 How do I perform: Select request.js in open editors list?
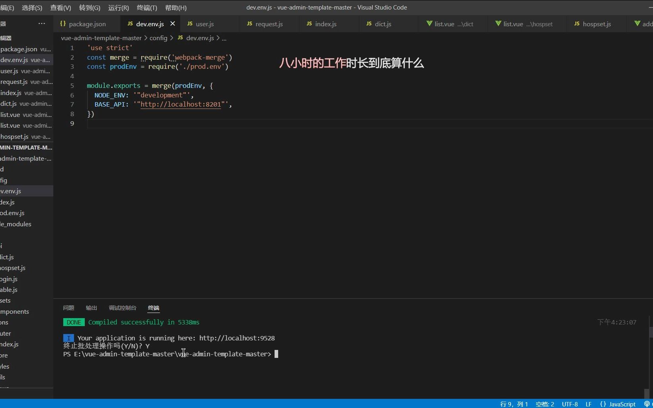click(x=26, y=82)
